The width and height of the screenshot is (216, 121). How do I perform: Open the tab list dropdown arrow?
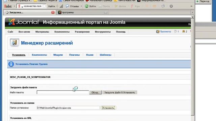(x=192, y=12)
